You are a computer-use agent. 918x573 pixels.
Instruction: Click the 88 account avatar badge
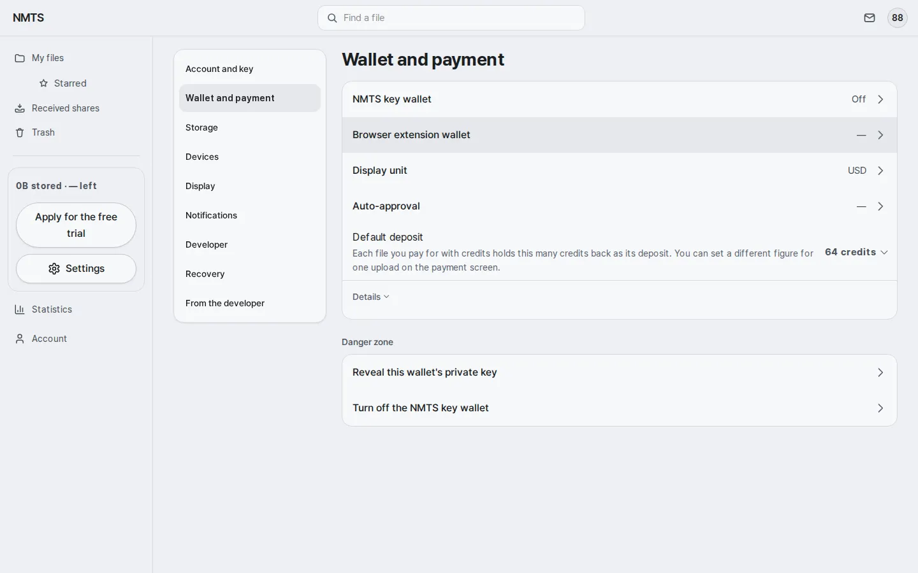pos(898,18)
